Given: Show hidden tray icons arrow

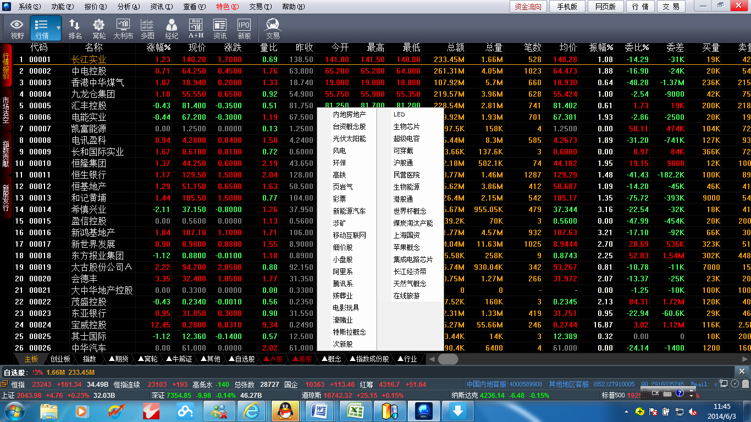Looking at the screenshot, I should 627,412.
